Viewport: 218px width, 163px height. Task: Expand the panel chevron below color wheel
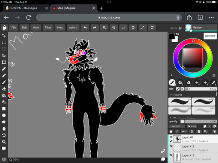tap(171, 75)
